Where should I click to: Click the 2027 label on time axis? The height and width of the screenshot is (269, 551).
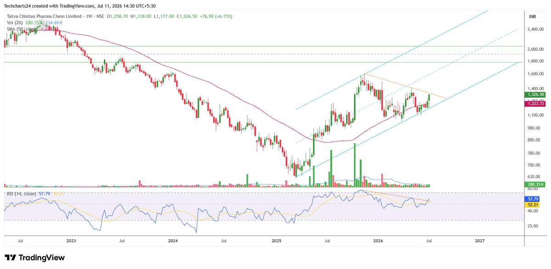[x=480, y=241]
